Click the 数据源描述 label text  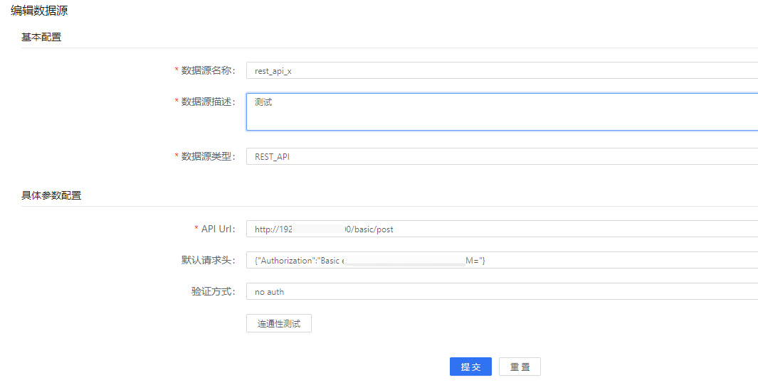click(207, 102)
